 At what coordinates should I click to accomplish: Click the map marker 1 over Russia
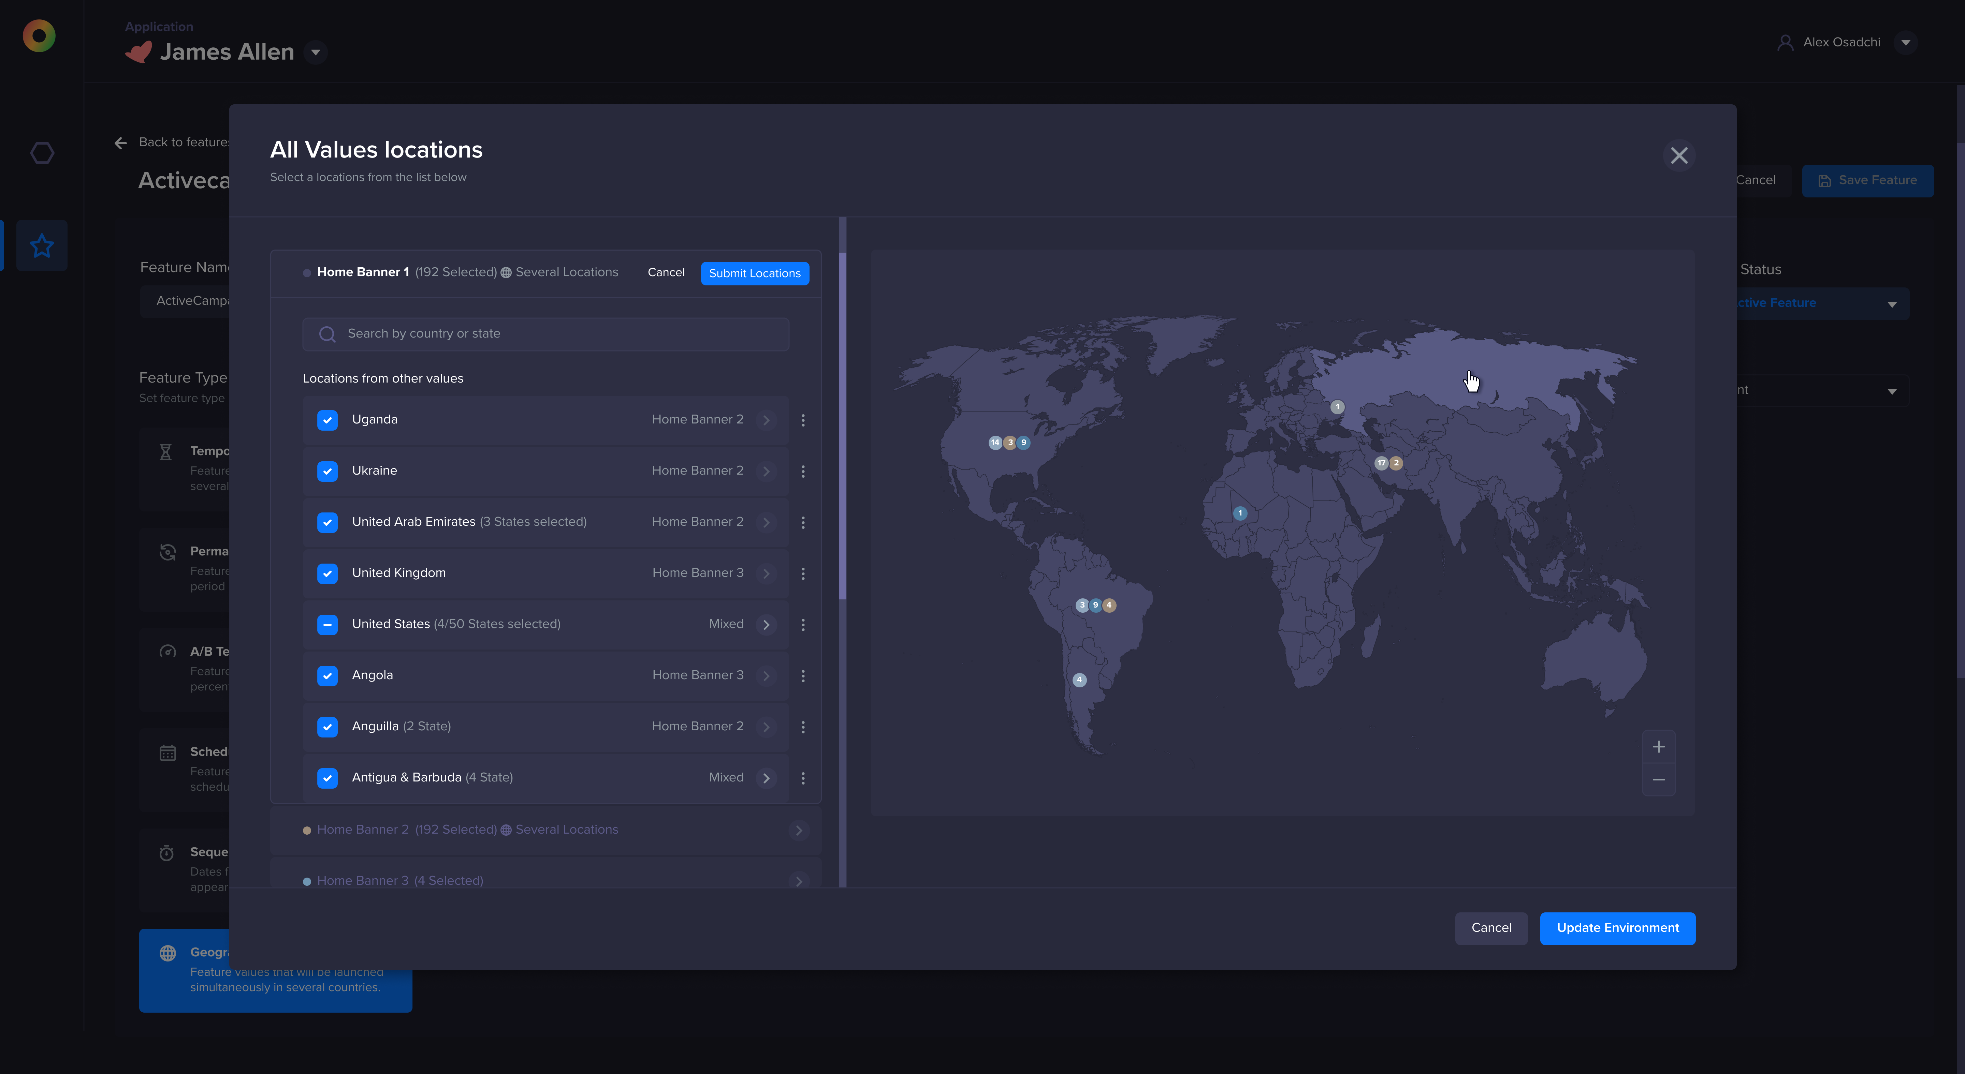point(1337,407)
